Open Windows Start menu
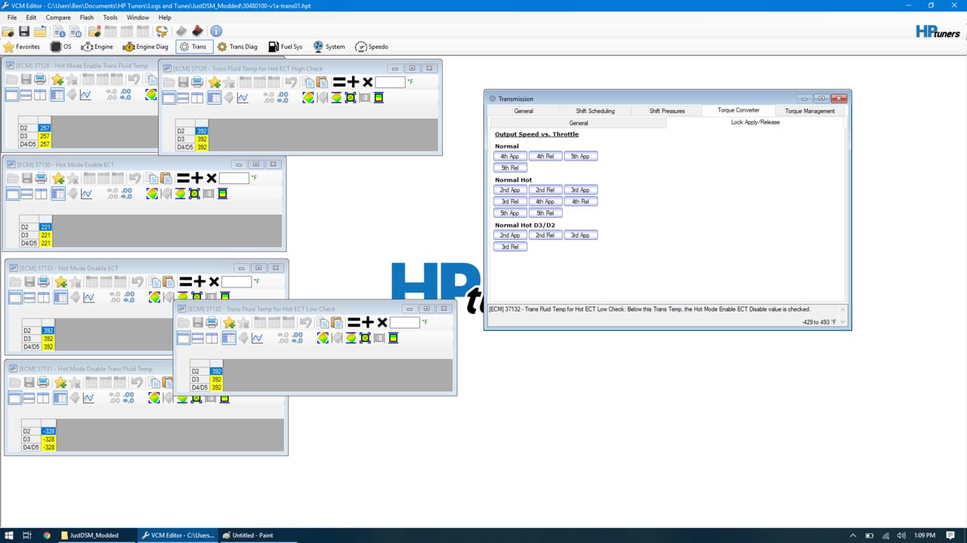967x543 pixels. coord(8,535)
